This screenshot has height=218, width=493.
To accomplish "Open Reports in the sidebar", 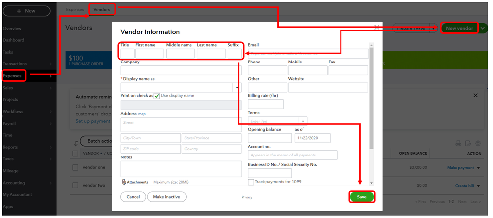I will coord(10,147).
